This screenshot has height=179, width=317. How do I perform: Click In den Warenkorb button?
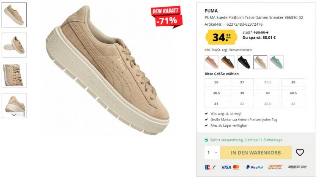pyautogui.click(x=256, y=152)
